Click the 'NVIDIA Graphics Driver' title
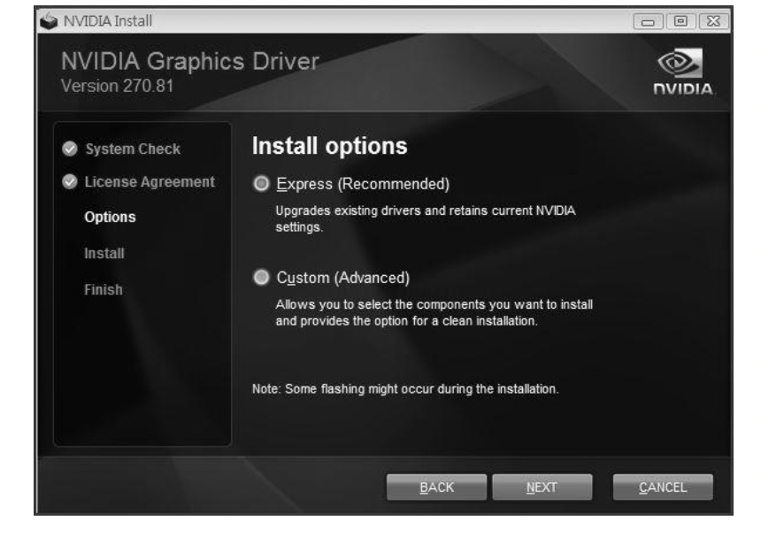761x536 pixels. (189, 62)
